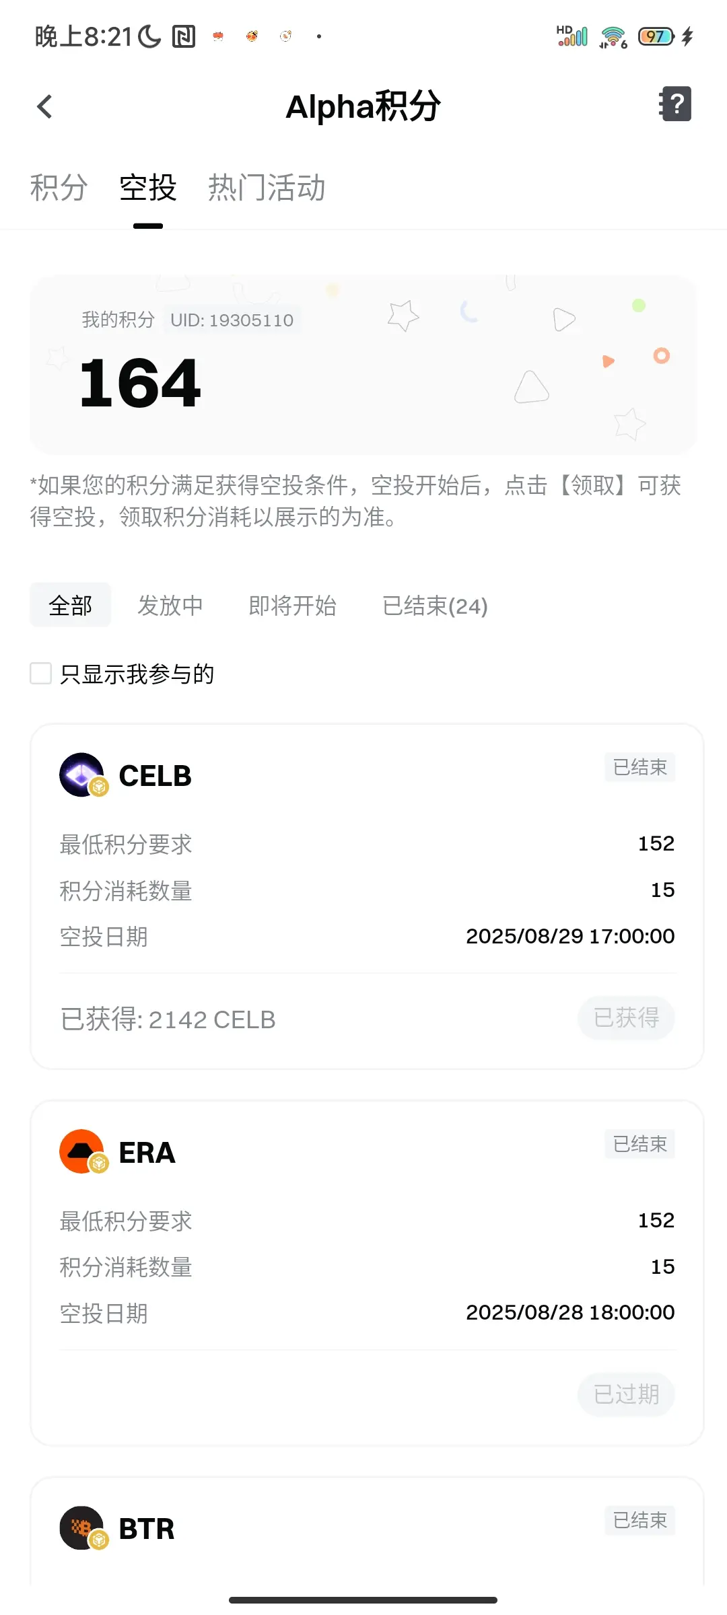Show 已结束(24) airdrops
The height and width of the screenshot is (1615, 727).
pyautogui.click(x=435, y=606)
